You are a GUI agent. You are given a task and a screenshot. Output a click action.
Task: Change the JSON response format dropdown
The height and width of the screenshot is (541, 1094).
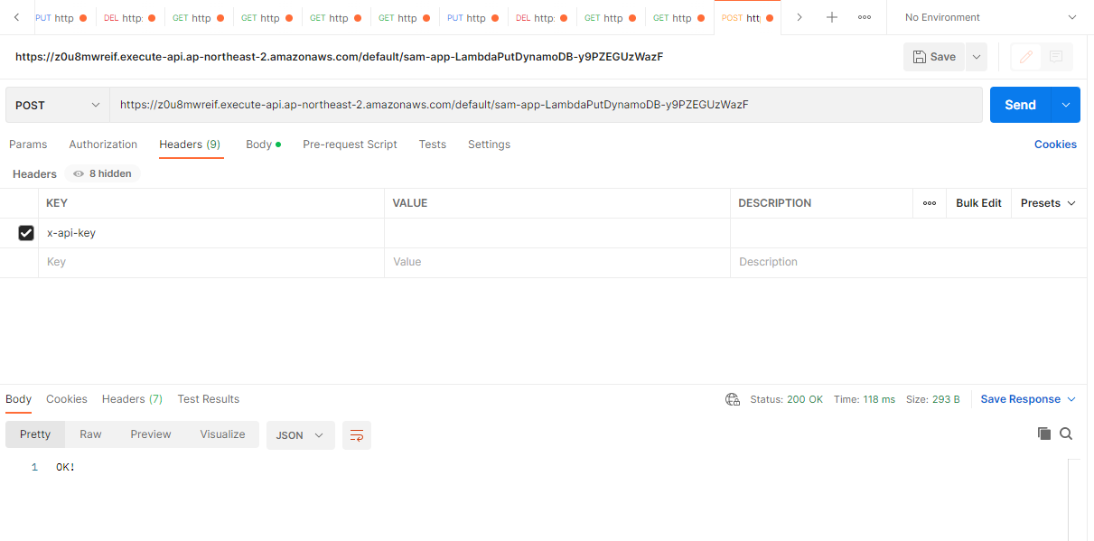[x=300, y=434]
